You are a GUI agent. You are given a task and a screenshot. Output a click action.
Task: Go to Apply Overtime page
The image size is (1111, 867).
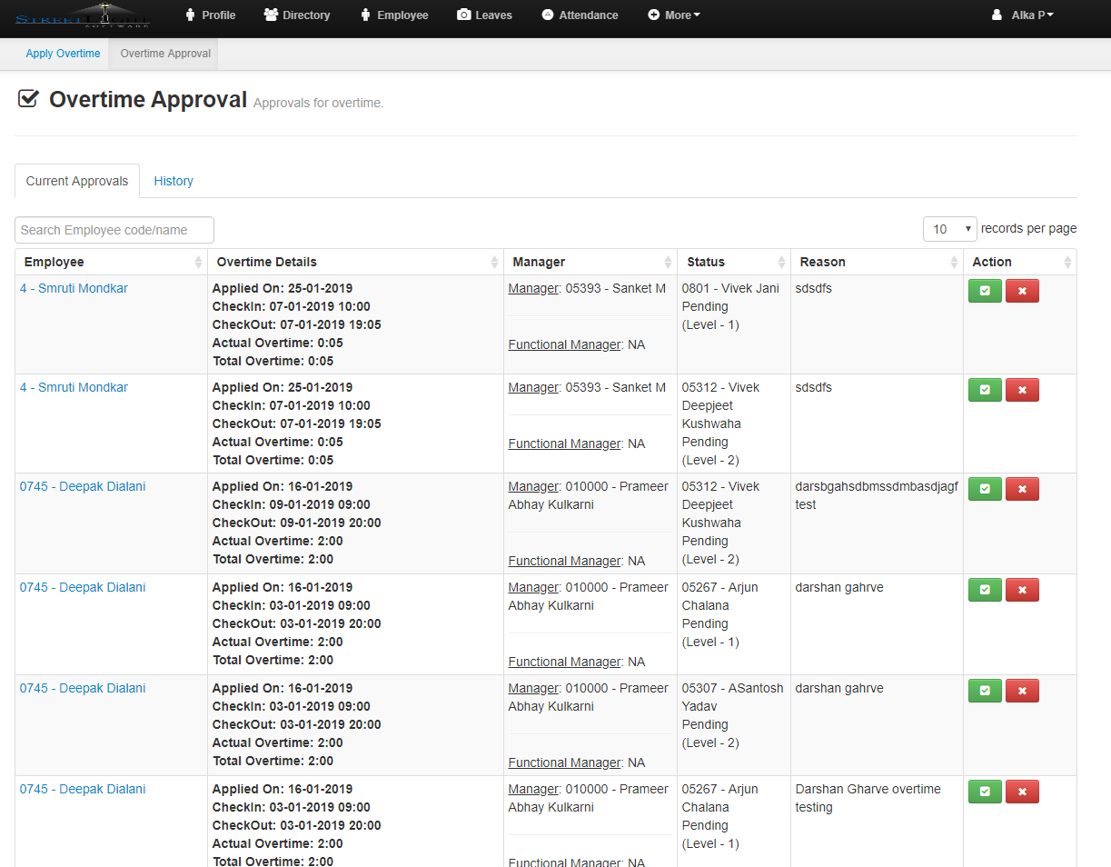tap(63, 54)
